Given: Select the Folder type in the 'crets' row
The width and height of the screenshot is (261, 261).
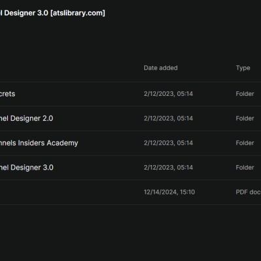Looking at the screenshot, I should (x=245, y=94).
